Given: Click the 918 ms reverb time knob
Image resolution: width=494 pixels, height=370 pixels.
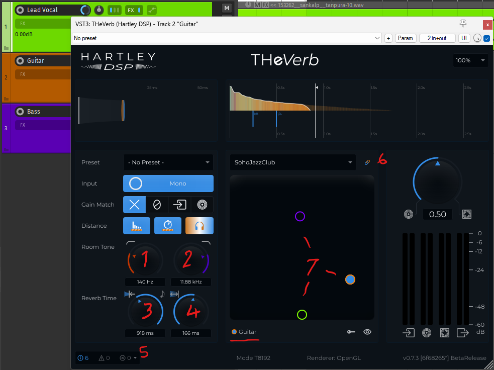Looking at the screenshot, I should (x=145, y=311).
